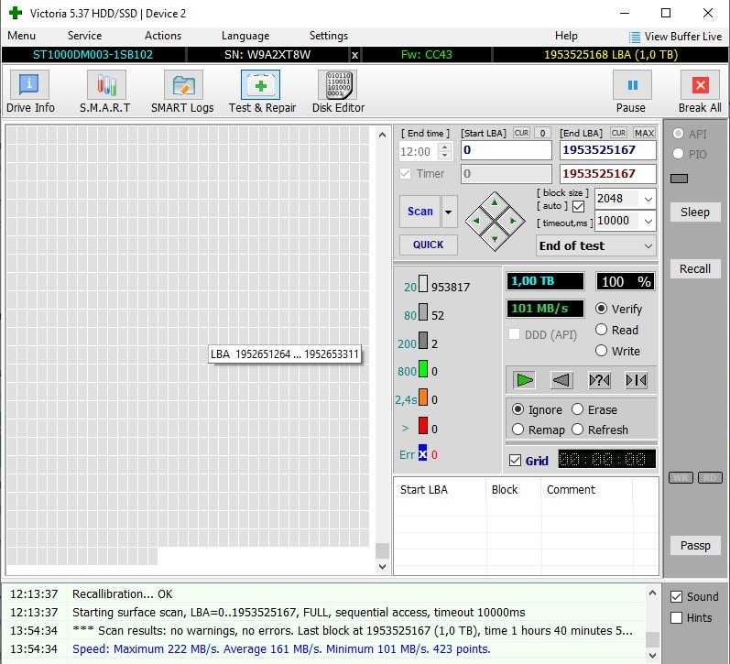Select the Write radio button
This screenshot has height=664, width=730.
tap(602, 351)
